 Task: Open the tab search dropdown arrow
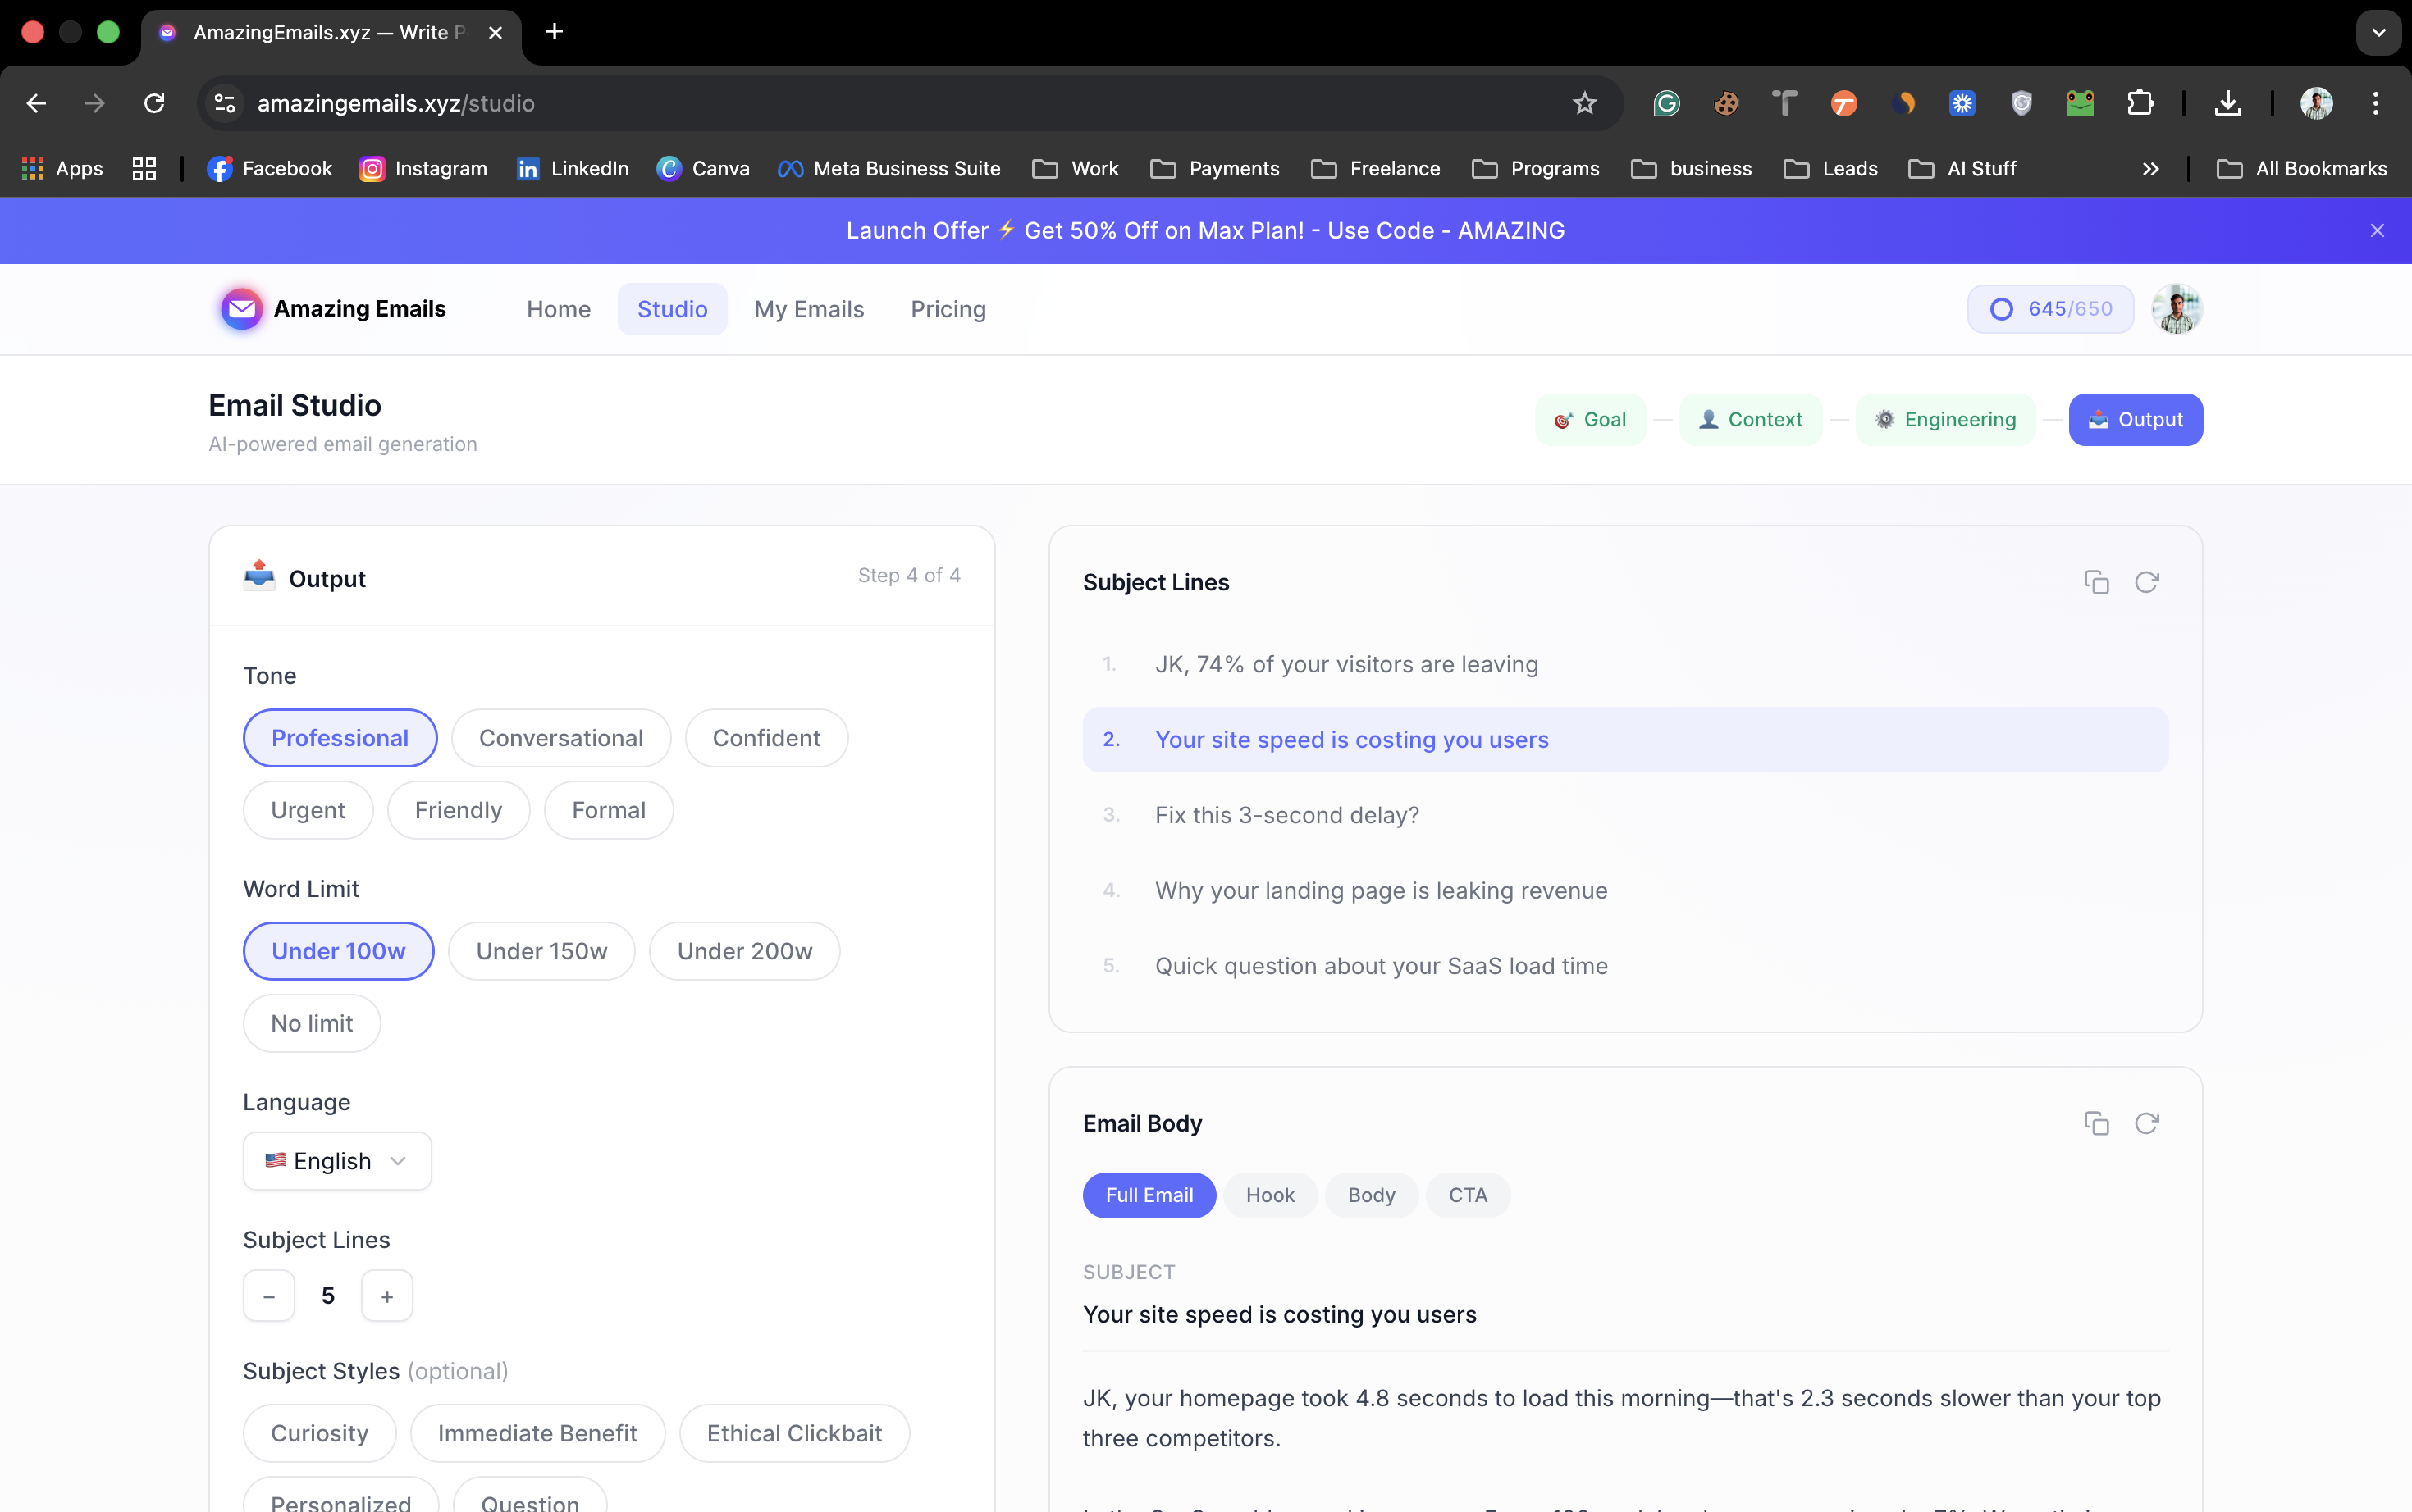click(2378, 33)
